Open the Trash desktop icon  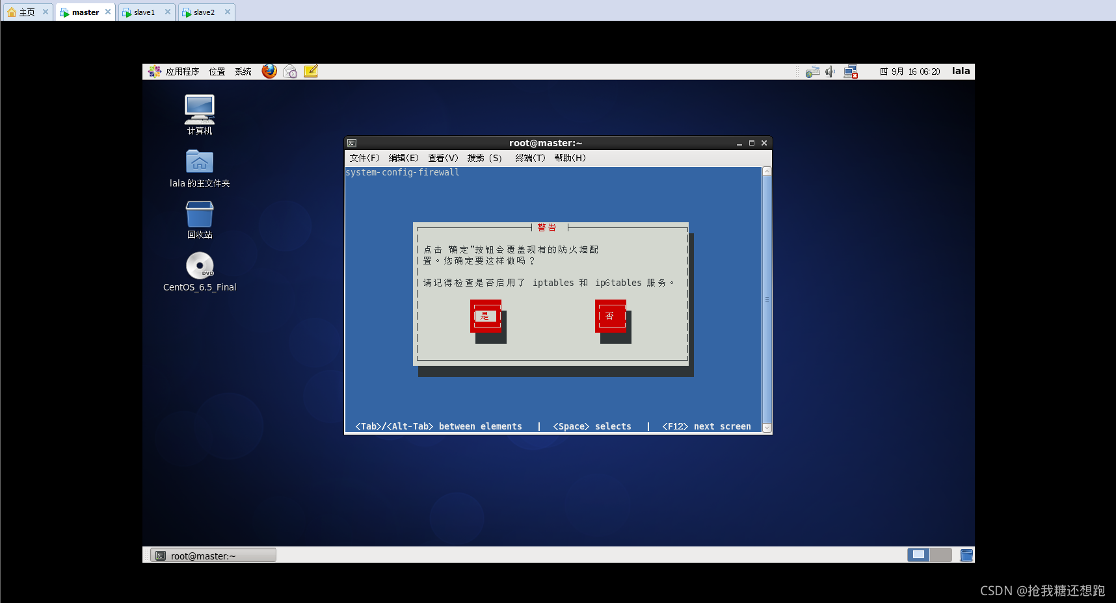tap(200, 220)
